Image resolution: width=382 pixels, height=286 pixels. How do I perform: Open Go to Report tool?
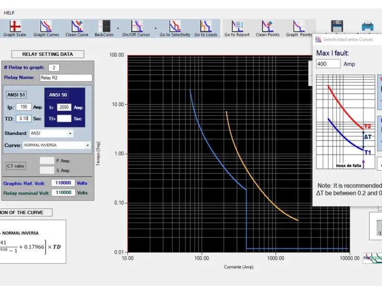(237, 29)
